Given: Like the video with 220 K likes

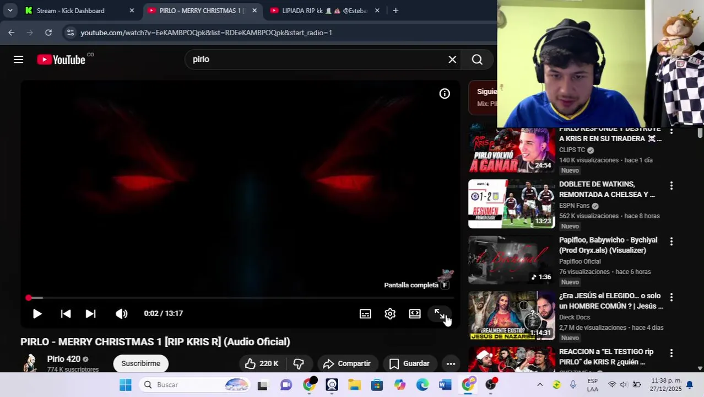Looking at the screenshot, I should point(262,363).
